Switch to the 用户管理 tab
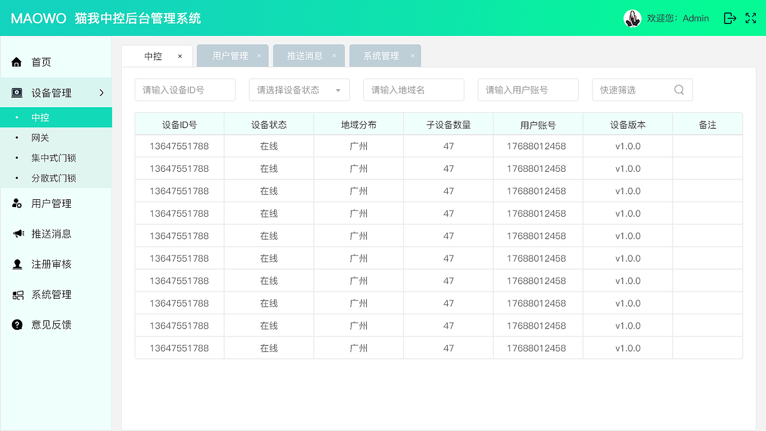The height and width of the screenshot is (431, 766). point(233,56)
